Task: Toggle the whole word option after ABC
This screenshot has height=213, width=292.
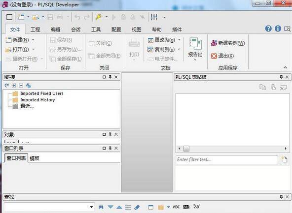Action: pyautogui.click(x=186, y=207)
